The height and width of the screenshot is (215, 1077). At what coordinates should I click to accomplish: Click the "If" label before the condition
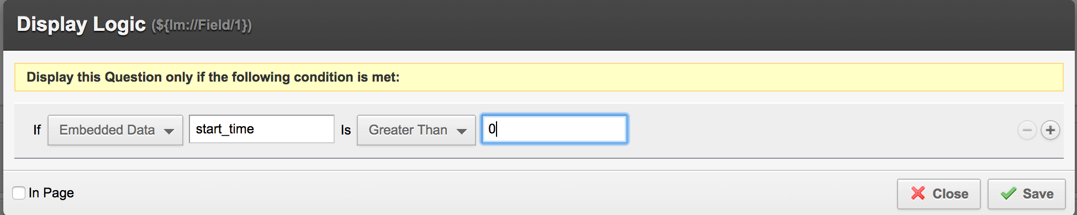point(37,130)
